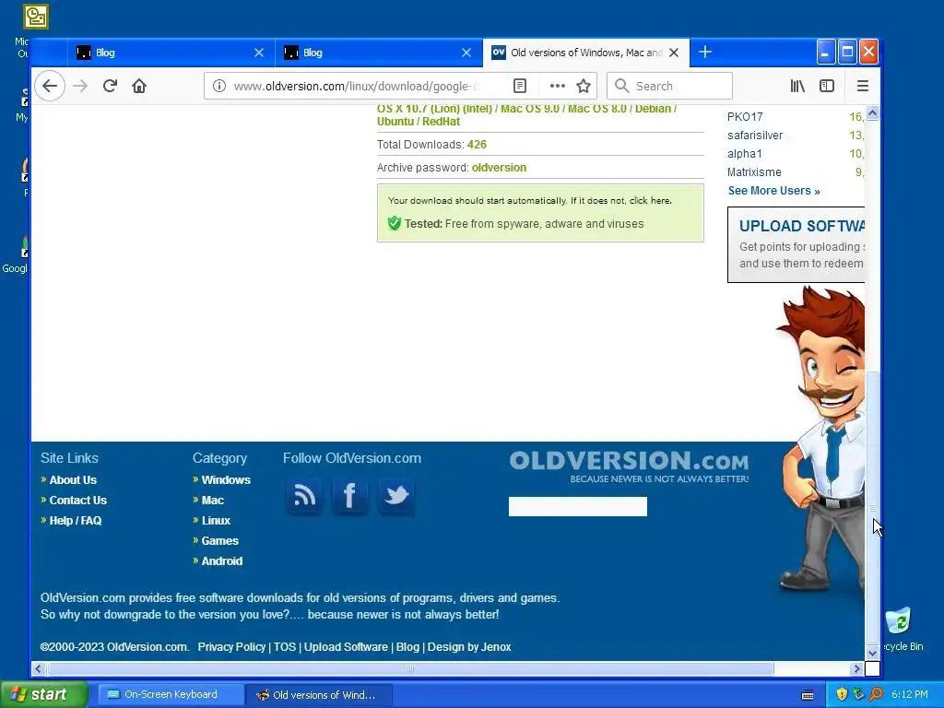Image resolution: width=944 pixels, height=708 pixels.
Task: Bookmark this page with the star
Action: point(584,86)
